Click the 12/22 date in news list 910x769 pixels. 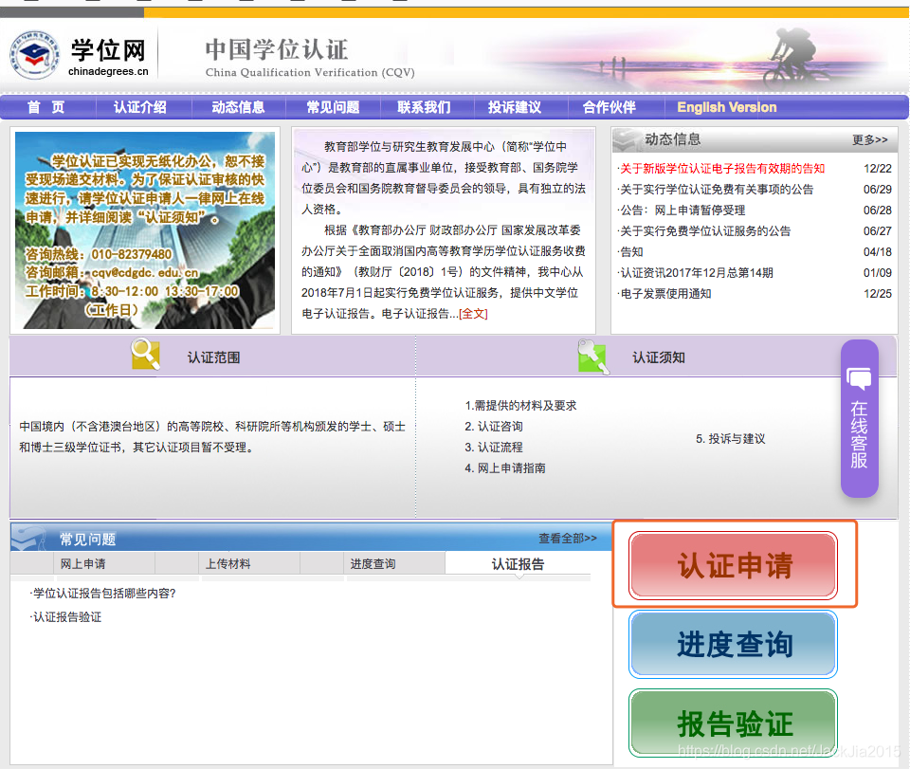point(877,169)
